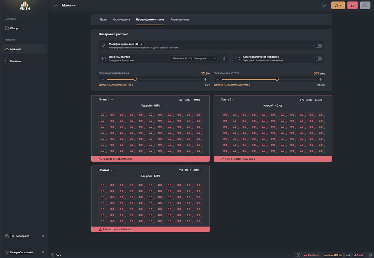The width and height of the screenshot is (374, 258).
Task: Reset voltage to nominal 13.8 V
Action: coord(116,85)
